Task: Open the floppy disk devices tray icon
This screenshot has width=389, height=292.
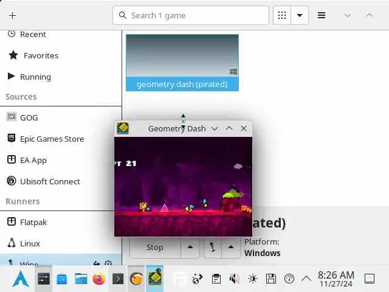Action: tap(271, 279)
